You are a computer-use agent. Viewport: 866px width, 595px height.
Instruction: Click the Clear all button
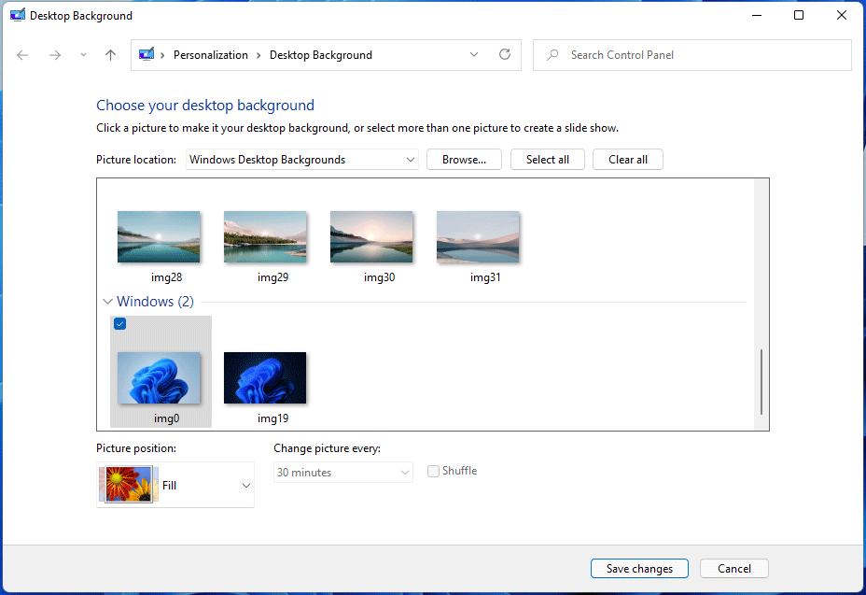627,159
